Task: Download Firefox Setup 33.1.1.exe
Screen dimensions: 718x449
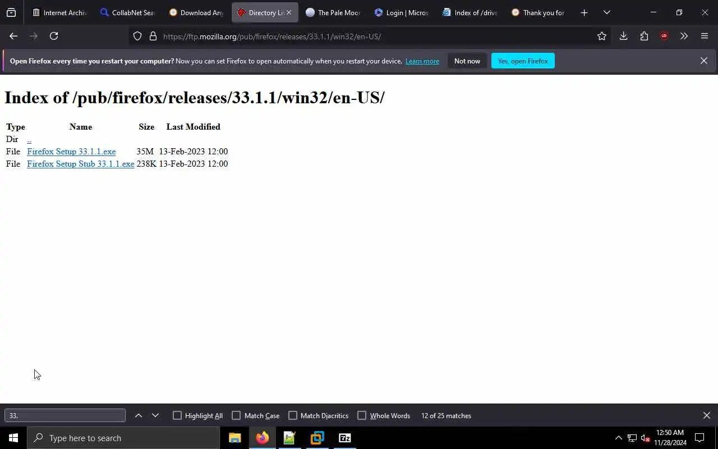Action: pos(71,152)
